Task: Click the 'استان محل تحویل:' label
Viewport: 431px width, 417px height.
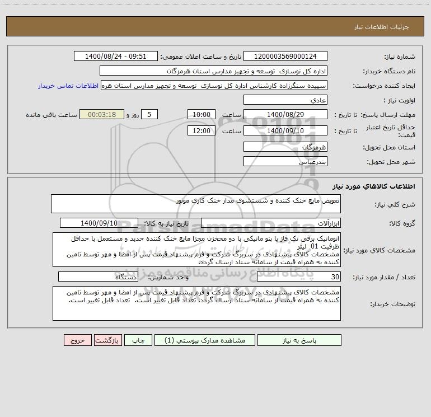Action: (x=389, y=148)
